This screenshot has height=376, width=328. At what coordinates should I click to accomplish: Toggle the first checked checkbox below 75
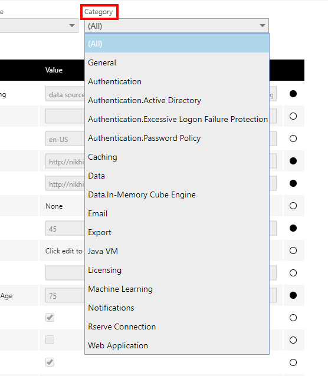(x=50, y=318)
